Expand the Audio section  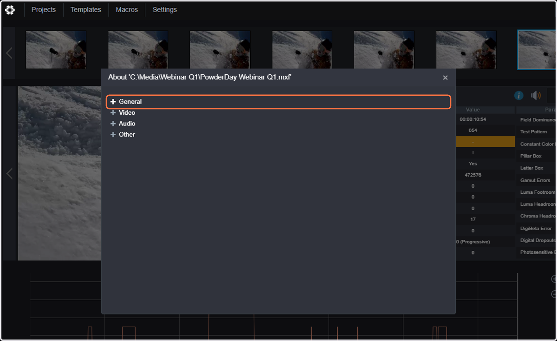[x=123, y=124]
